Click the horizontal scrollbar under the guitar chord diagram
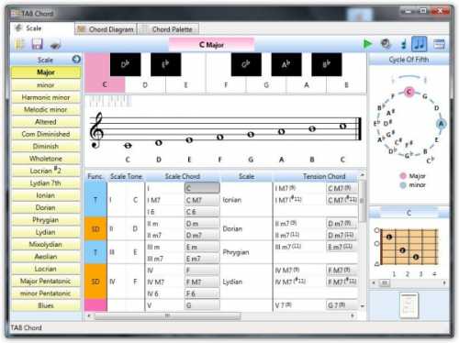 pos(409,282)
